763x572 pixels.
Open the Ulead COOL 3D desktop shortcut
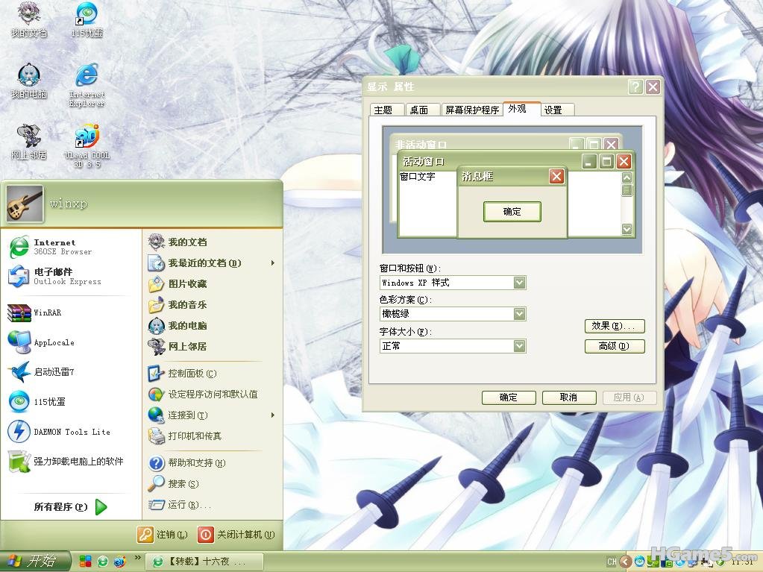click(87, 146)
